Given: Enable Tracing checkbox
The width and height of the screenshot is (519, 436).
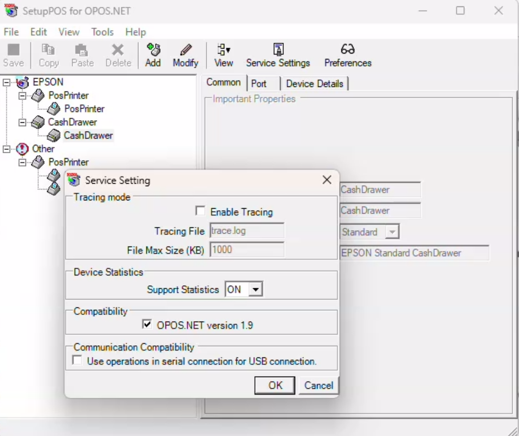Looking at the screenshot, I should (200, 211).
